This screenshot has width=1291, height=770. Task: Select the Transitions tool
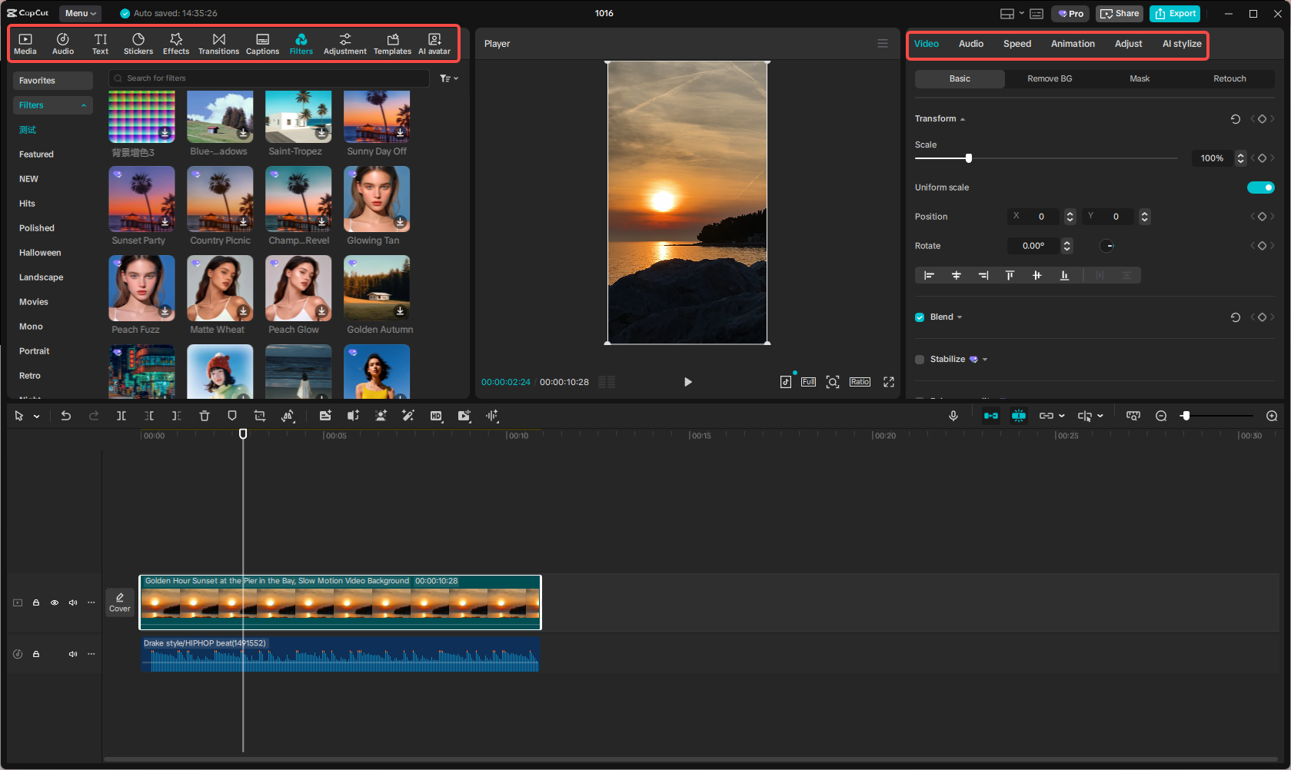(x=218, y=42)
